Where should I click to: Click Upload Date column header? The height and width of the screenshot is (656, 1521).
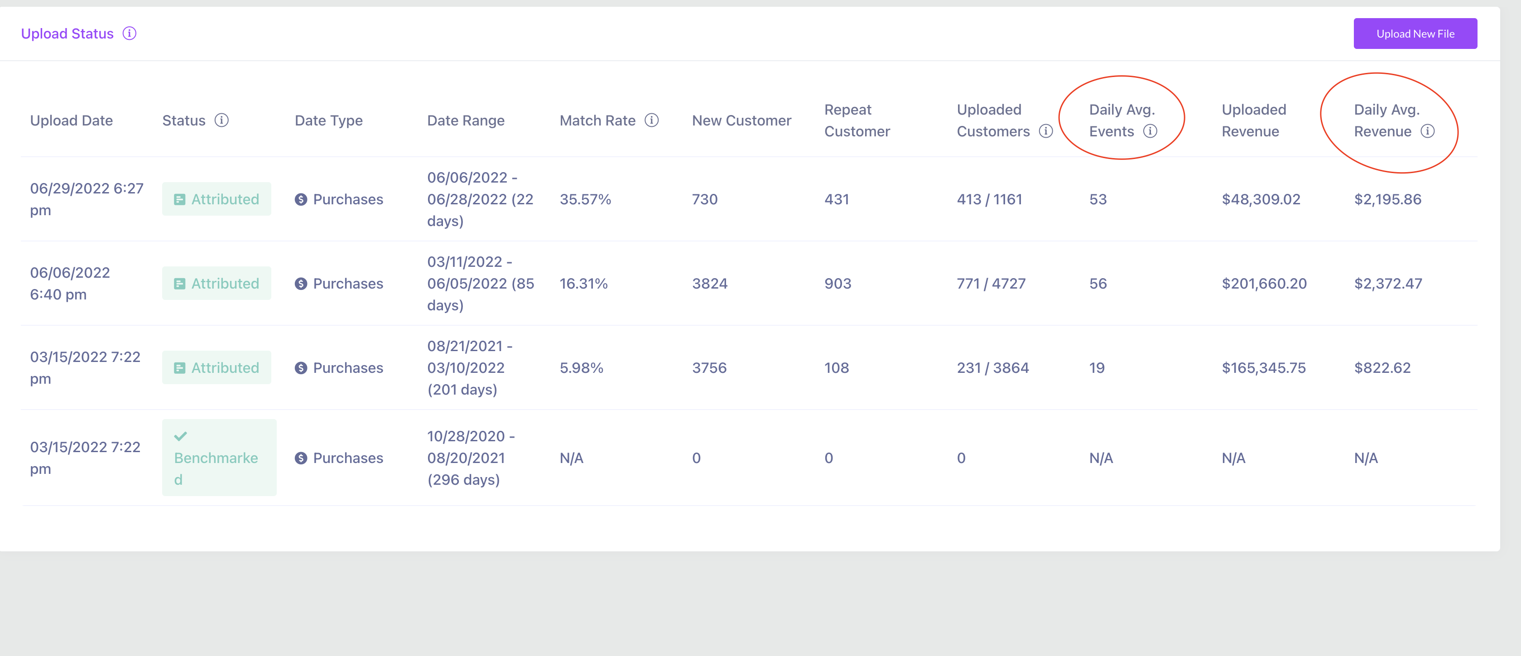(x=72, y=121)
